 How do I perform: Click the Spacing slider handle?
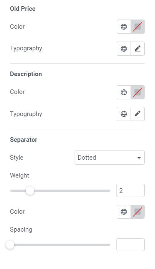point(10,244)
